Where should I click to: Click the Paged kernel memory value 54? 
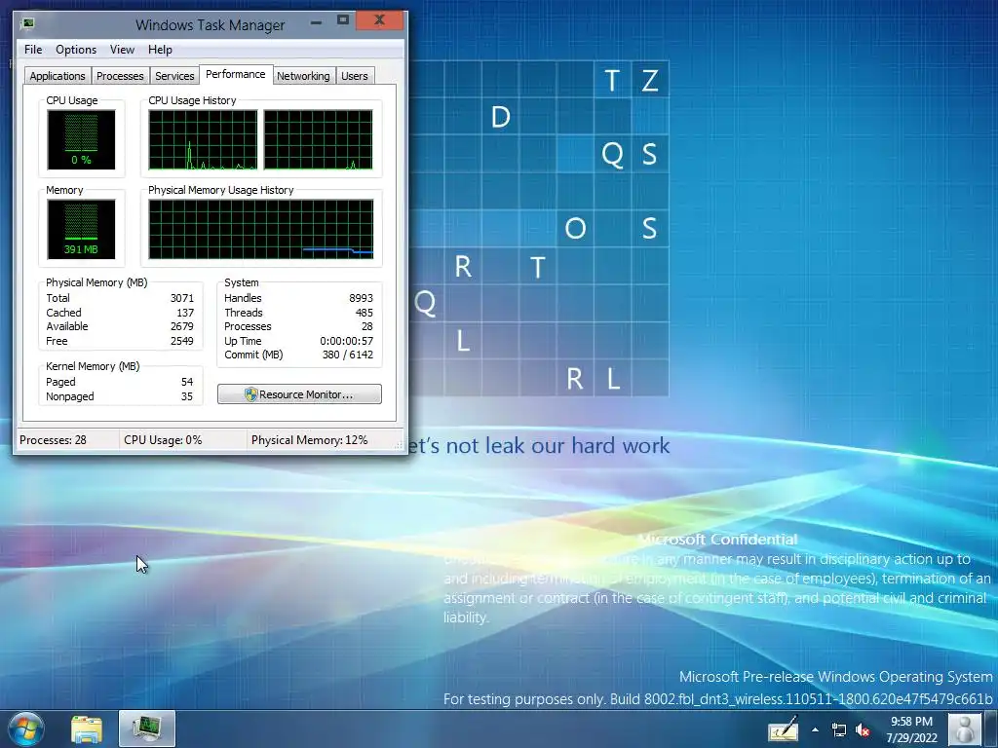pyautogui.click(x=187, y=382)
